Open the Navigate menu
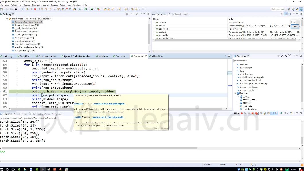Screen dimensions: 304x171 pos(36,5)
